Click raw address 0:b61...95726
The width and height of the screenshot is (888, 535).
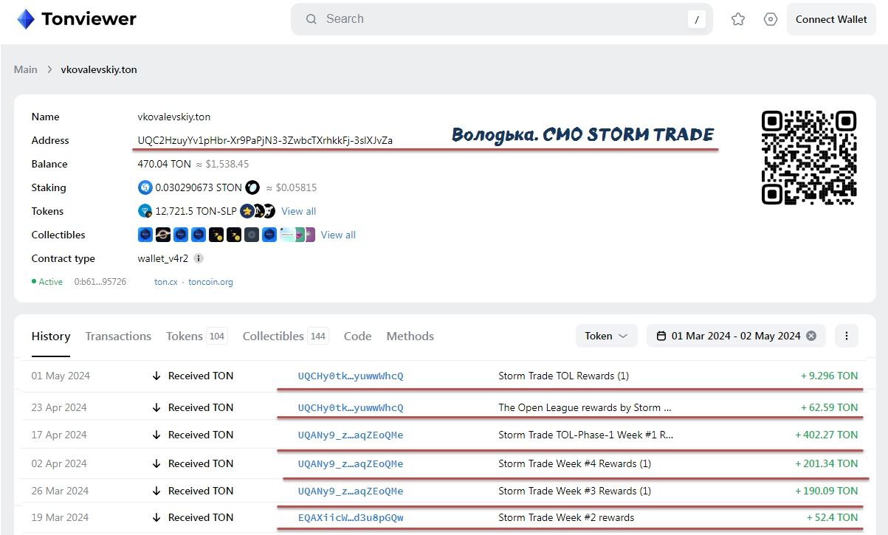(100, 282)
